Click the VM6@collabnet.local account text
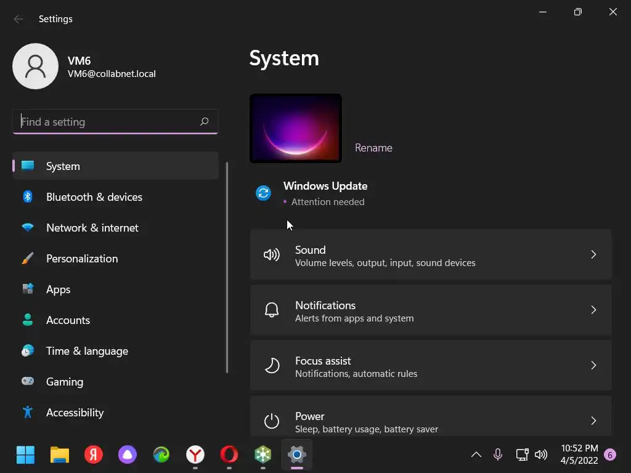 pos(112,74)
